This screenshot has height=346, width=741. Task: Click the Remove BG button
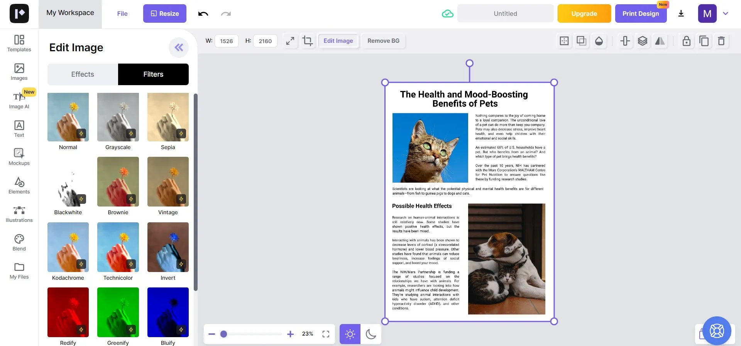(383, 41)
